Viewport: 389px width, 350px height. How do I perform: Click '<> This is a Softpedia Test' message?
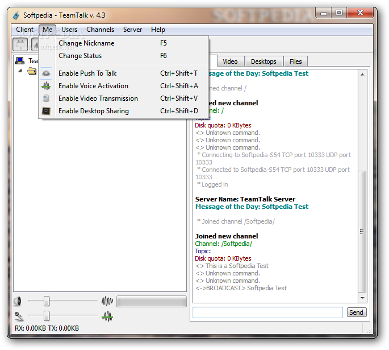coord(232,266)
